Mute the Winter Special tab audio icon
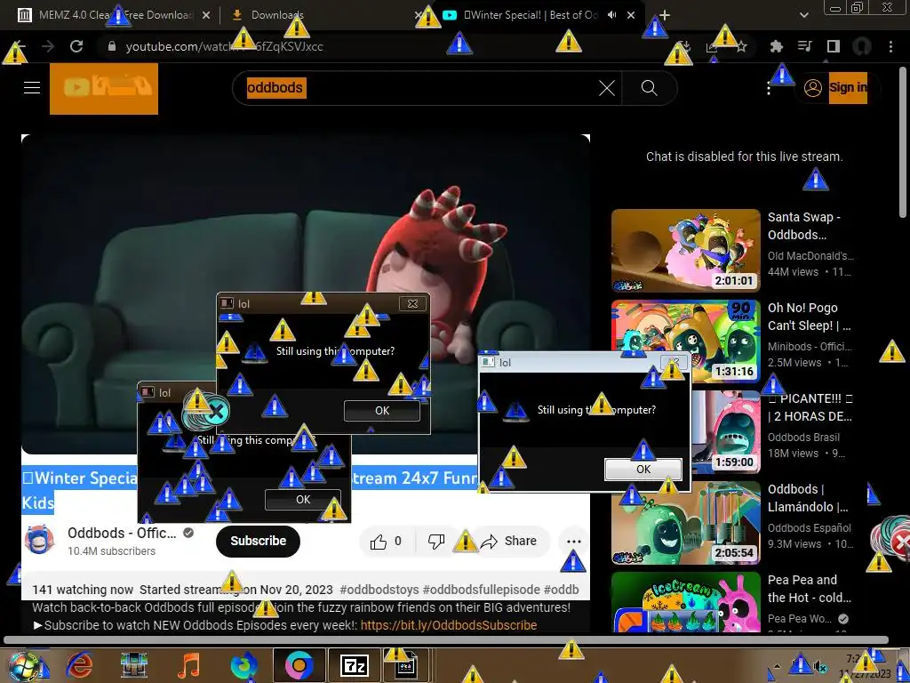This screenshot has width=910, height=683. pyautogui.click(x=611, y=15)
